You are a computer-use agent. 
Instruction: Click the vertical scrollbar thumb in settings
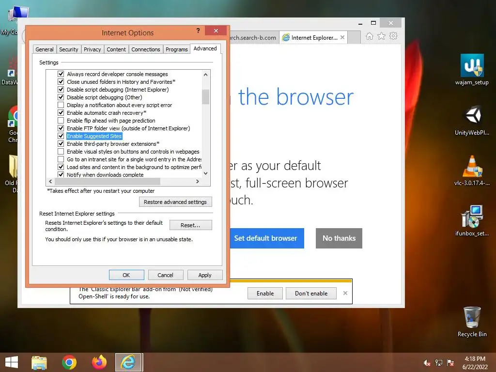205,97
